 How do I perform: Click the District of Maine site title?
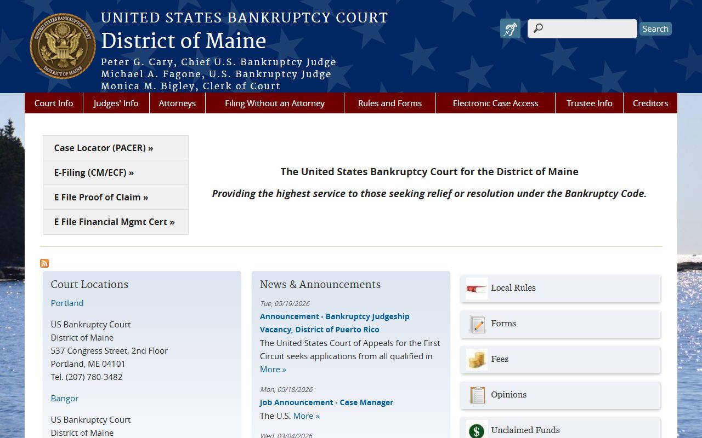click(184, 41)
